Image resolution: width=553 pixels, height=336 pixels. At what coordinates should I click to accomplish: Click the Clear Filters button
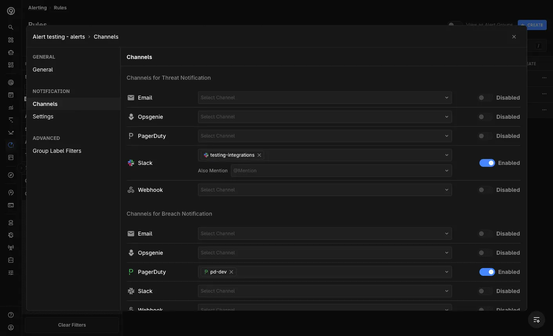(x=72, y=325)
